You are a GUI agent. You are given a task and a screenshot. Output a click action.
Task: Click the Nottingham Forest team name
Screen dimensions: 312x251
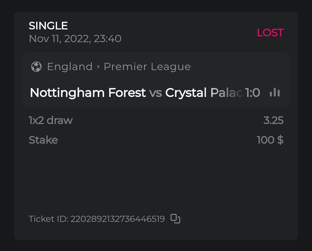coord(88,93)
